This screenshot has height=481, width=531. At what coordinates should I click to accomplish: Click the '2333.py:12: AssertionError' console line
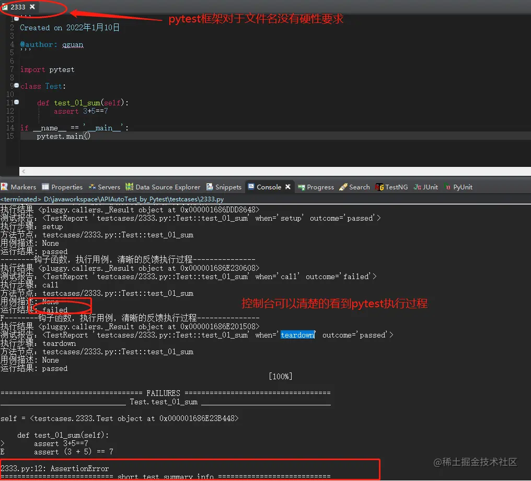[55, 468]
